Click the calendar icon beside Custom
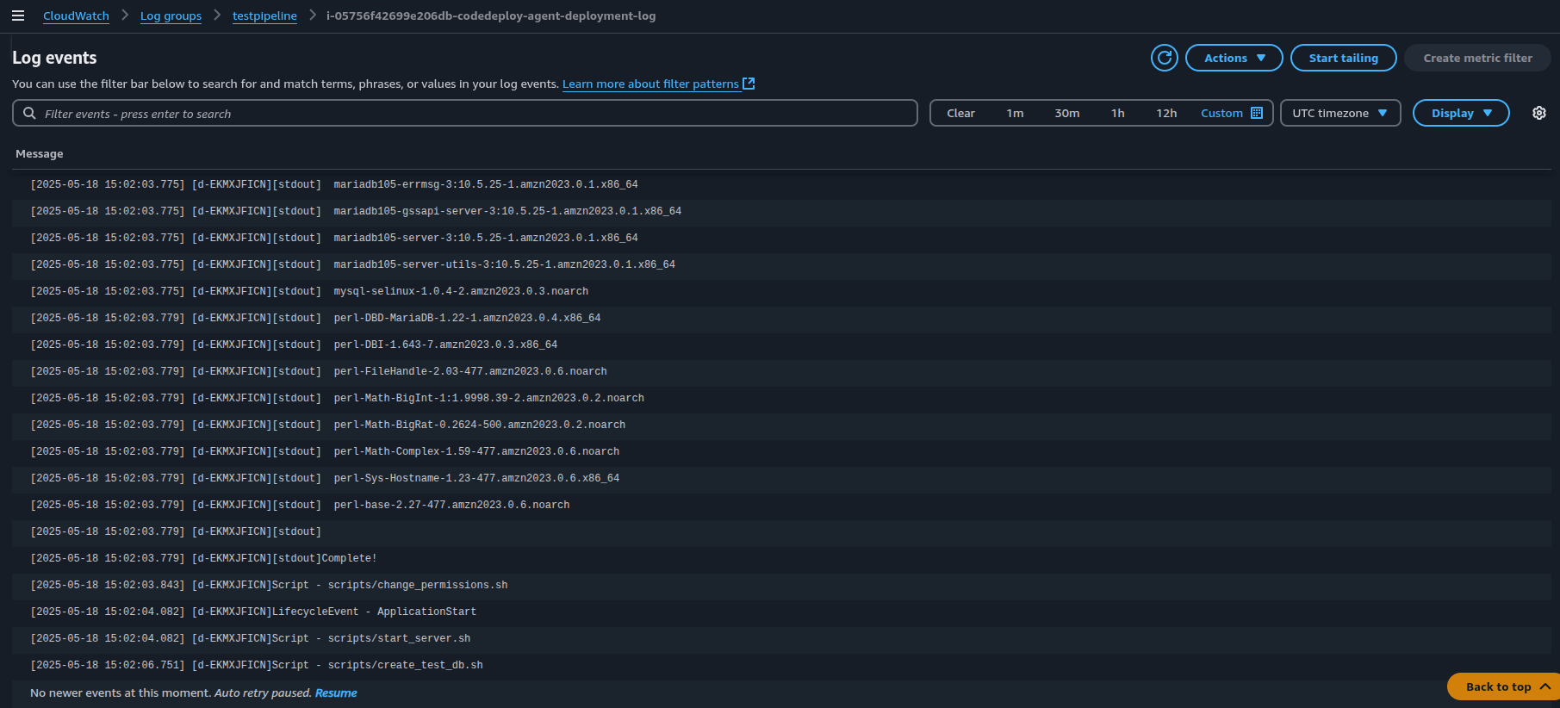This screenshot has width=1560, height=708. click(x=1257, y=113)
